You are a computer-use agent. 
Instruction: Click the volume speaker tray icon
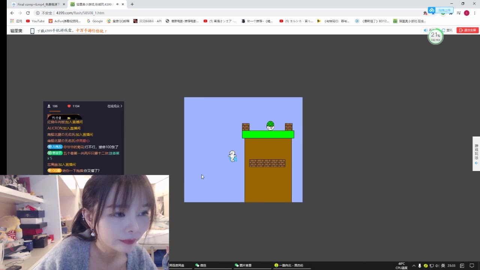coord(437,265)
